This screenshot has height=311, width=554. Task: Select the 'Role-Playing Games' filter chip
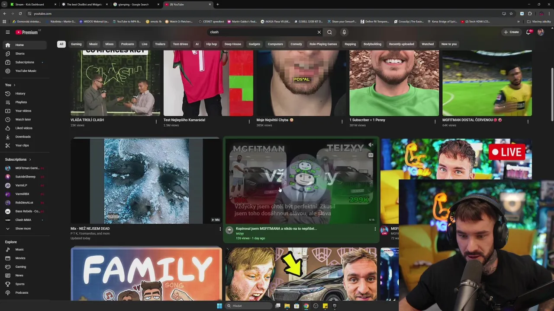(x=323, y=44)
